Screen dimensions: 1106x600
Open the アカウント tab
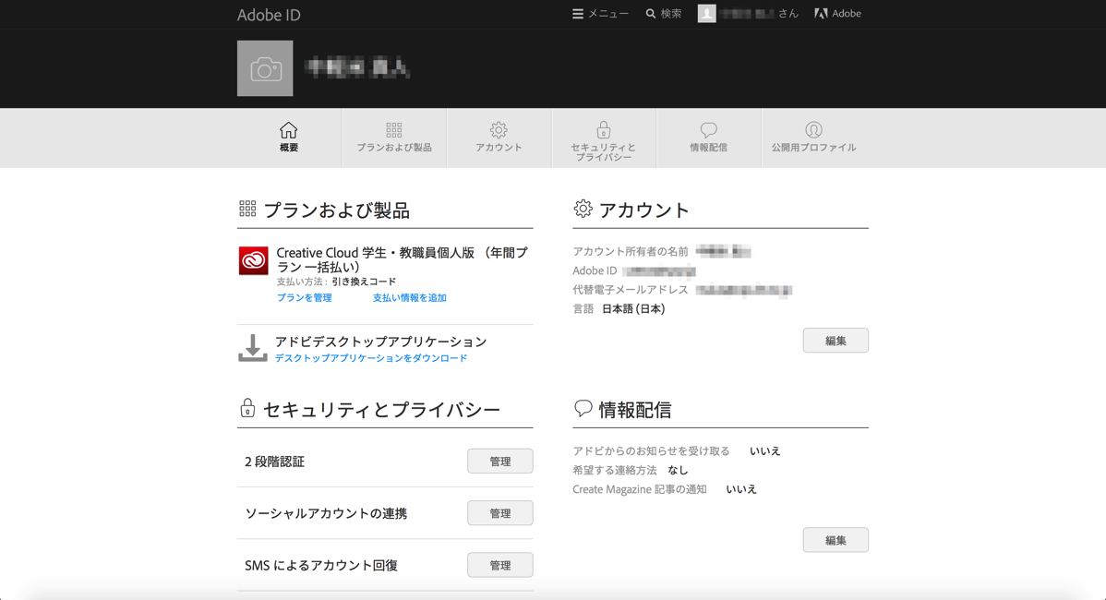point(499,138)
